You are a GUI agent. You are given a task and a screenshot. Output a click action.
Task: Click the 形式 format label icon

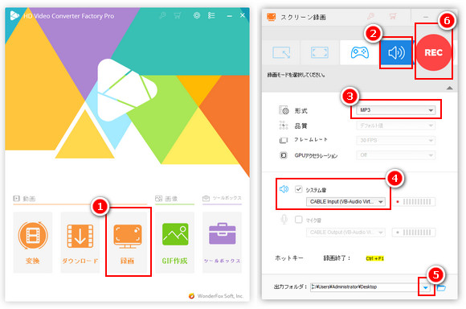[284, 110]
